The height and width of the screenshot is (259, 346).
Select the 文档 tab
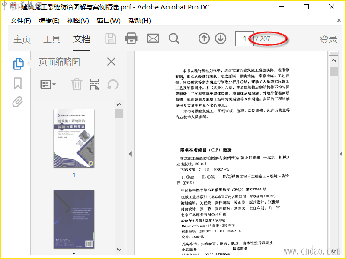(x=82, y=39)
